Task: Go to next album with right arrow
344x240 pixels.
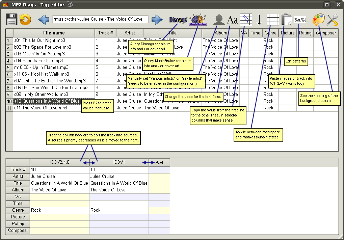Action: click(x=157, y=20)
